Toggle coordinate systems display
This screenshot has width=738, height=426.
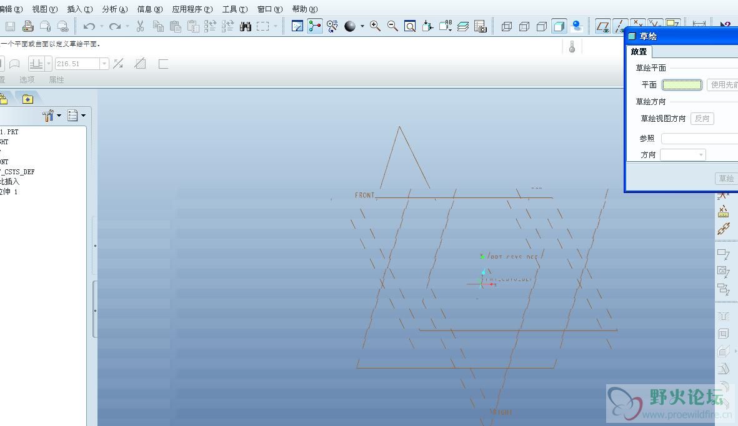[x=655, y=23]
